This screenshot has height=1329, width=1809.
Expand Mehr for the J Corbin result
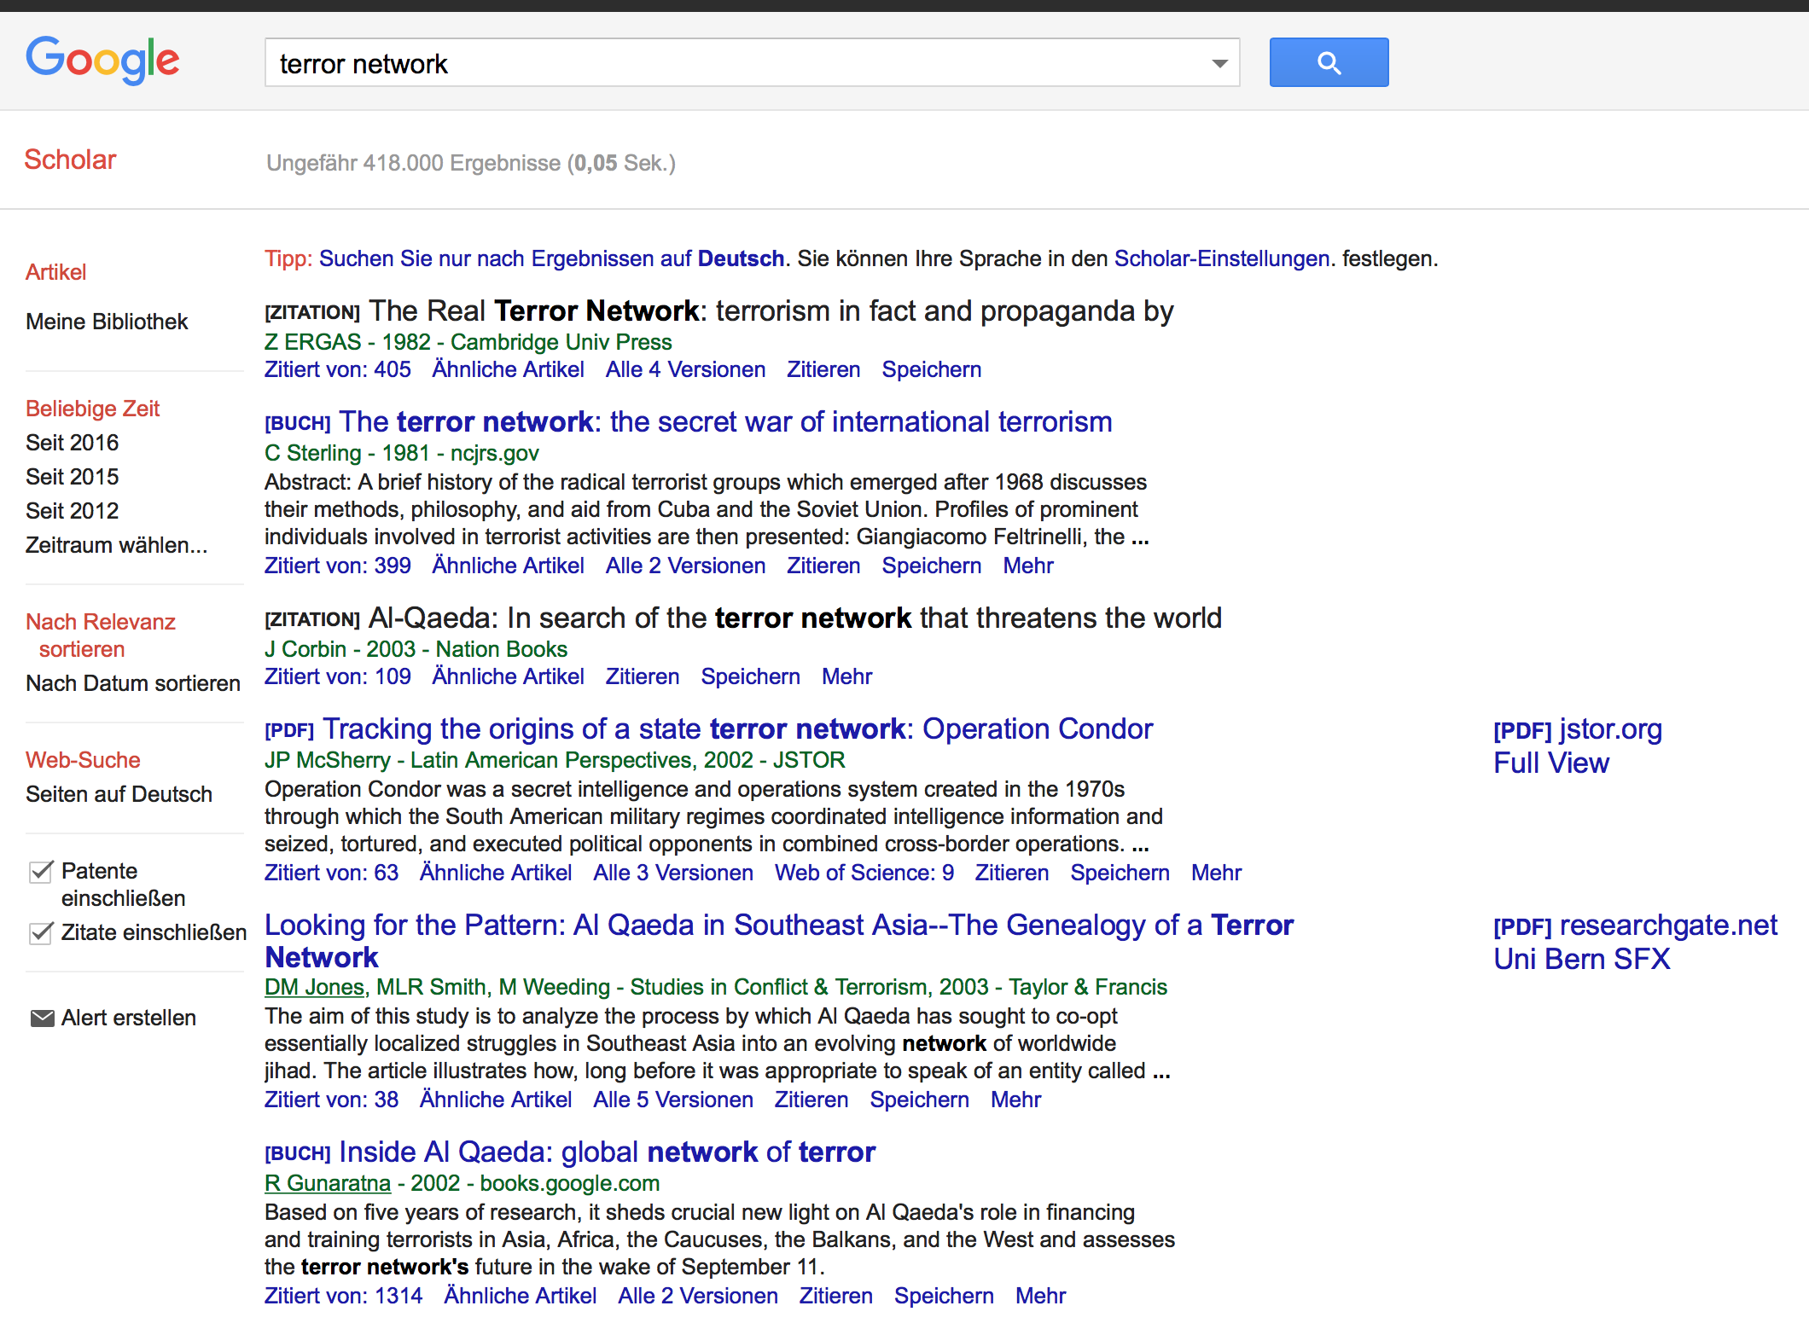[x=846, y=676]
